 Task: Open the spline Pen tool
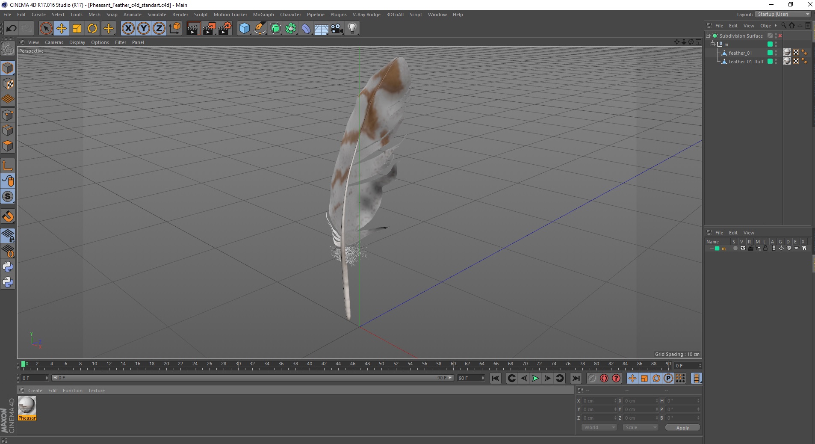pyautogui.click(x=260, y=29)
